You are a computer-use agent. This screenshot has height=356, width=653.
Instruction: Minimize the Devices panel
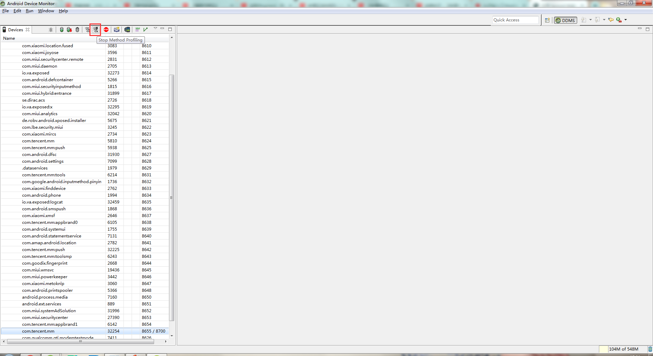pos(162,29)
